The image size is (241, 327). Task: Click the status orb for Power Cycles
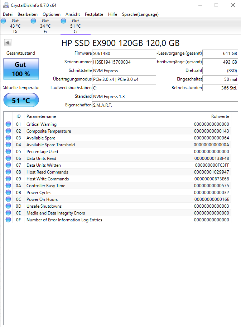[x=8, y=193]
